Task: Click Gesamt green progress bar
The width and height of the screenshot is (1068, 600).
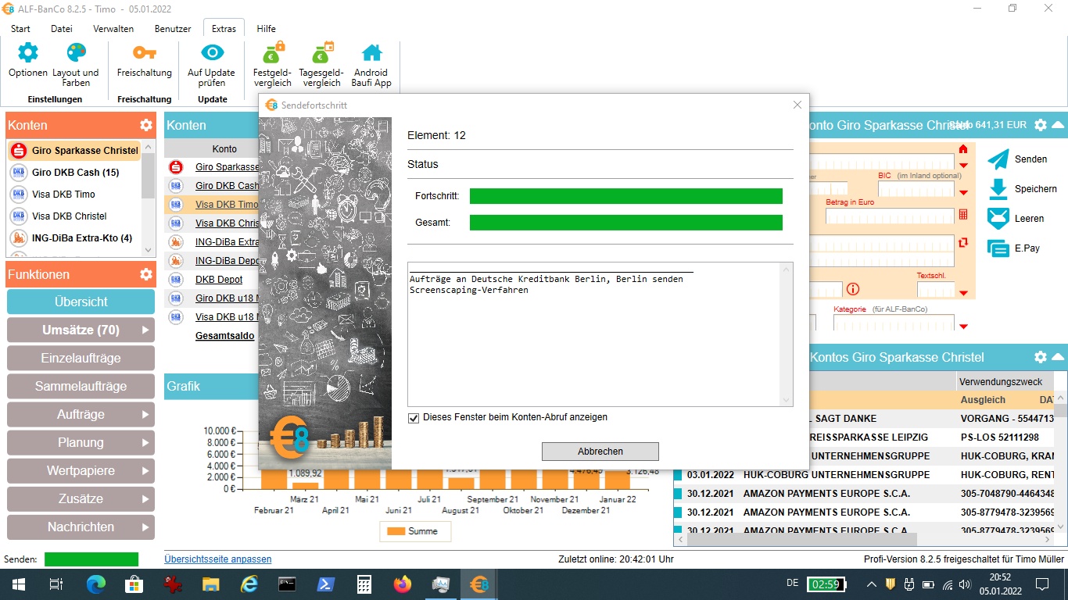Action: 626,223
